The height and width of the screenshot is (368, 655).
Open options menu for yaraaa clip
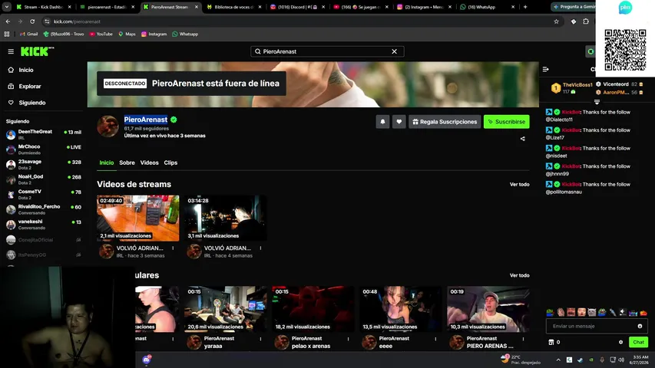(260, 339)
